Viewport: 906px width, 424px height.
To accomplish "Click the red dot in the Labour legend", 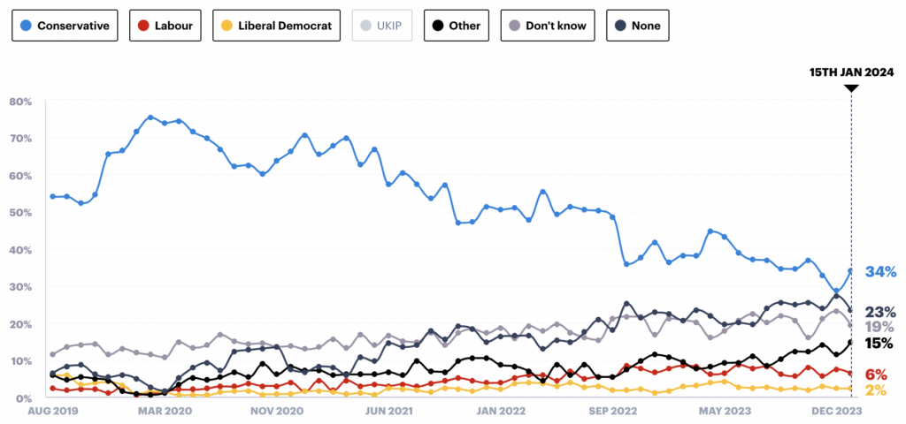I will [144, 26].
